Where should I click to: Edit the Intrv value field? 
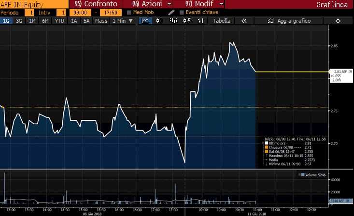pyautogui.click(x=61, y=13)
